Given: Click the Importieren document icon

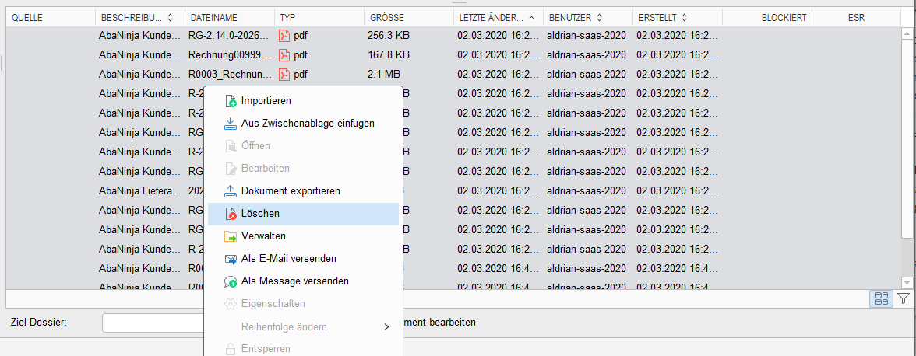Looking at the screenshot, I should (x=231, y=101).
